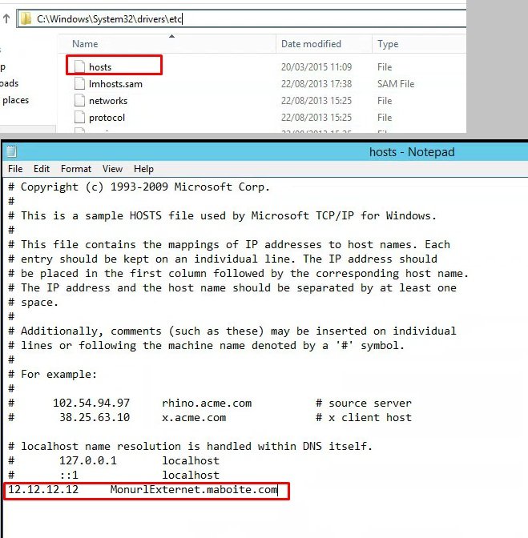Click the Explorer address bar path
The height and width of the screenshot is (538, 528).
(x=240, y=18)
